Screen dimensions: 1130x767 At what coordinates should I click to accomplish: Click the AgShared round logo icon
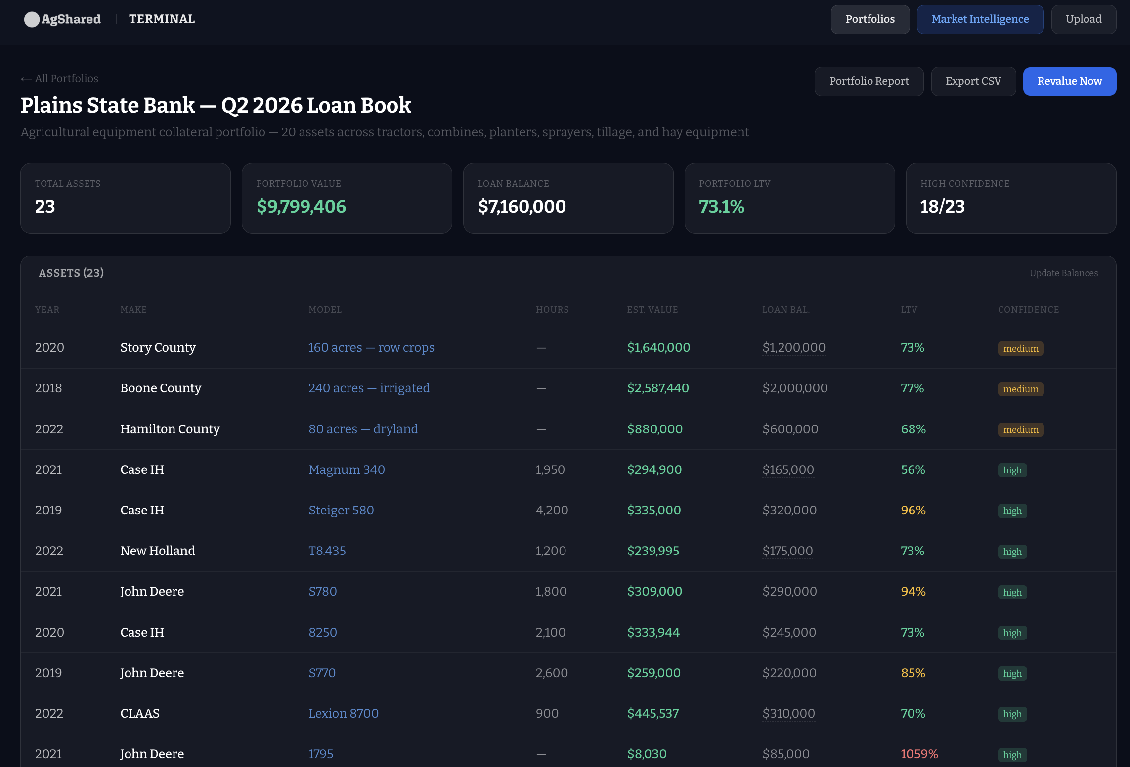click(32, 19)
